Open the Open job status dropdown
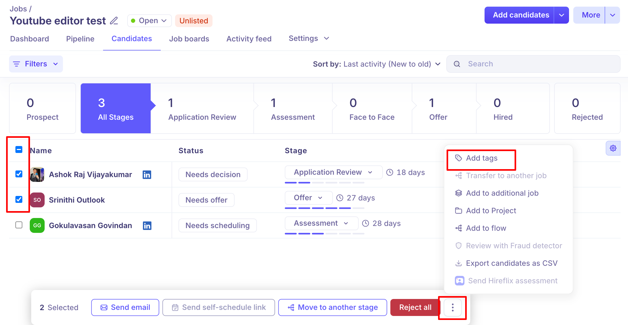This screenshot has width=628, height=325. (x=149, y=21)
